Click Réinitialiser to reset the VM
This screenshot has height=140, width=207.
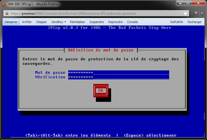click(x=77, y=22)
